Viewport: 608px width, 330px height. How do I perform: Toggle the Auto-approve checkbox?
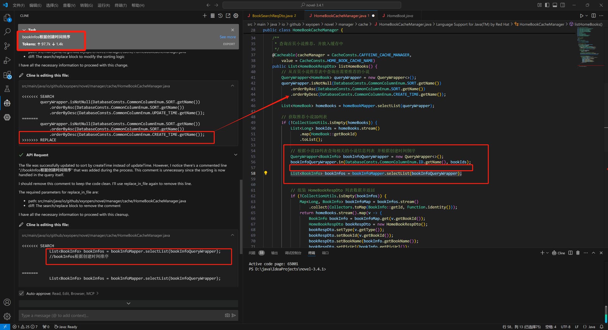point(22,293)
